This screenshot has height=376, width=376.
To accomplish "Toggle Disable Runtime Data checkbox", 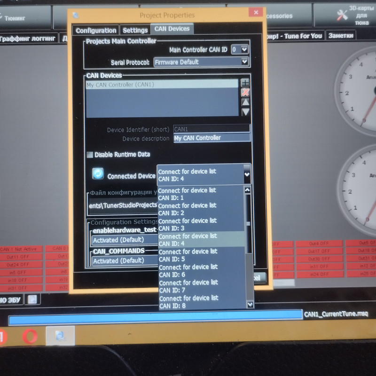I will tap(90, 155).
